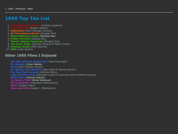Open Floating Clouds film link
This screenshot has width=178, height=134.
pyautogui.click(x=20, y=47)
